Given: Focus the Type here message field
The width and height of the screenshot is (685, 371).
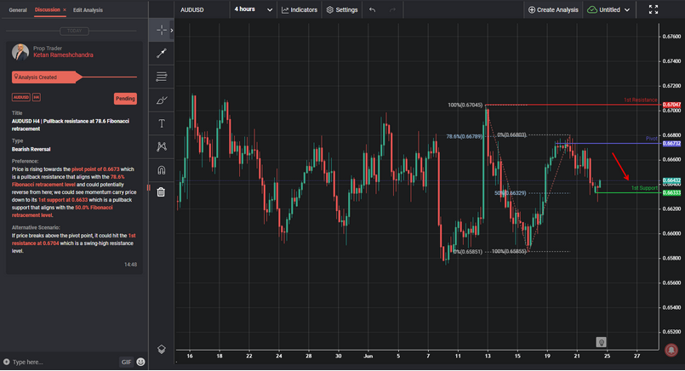Looking at the screenshot, I should point(63,362).
